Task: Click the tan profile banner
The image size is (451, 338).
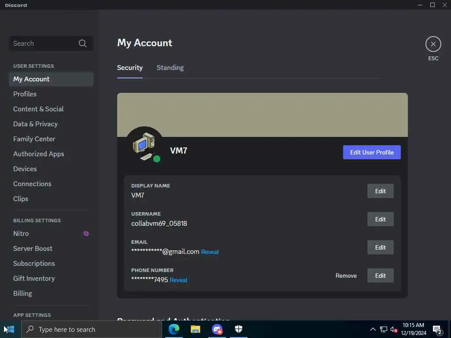Action: (262, 115)
